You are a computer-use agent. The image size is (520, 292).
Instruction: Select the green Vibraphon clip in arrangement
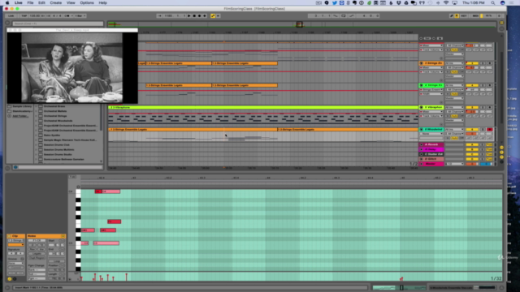click(x=263, y=107)
